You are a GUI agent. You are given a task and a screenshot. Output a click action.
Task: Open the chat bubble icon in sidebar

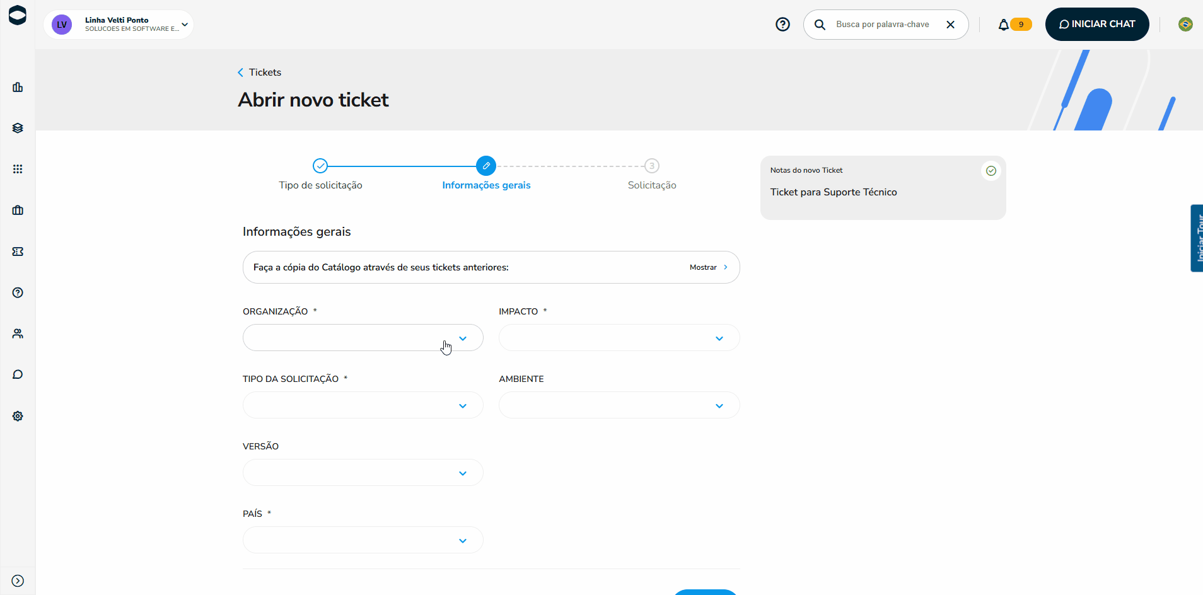[18, 374]
